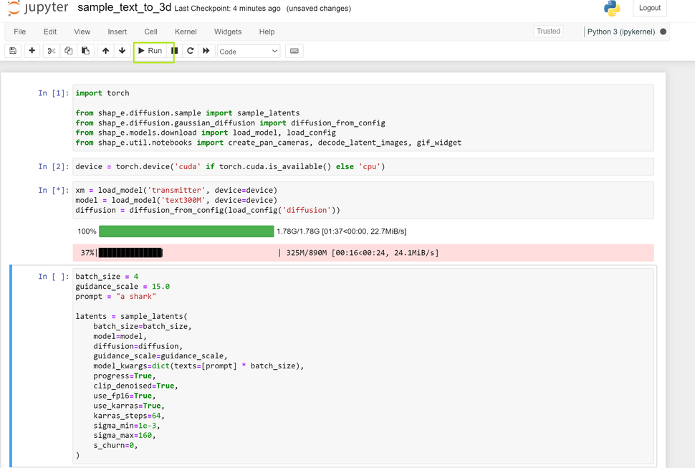Restart the kernel with circular arrow icon
Viewport: 695px width, 468px height.
190,51
